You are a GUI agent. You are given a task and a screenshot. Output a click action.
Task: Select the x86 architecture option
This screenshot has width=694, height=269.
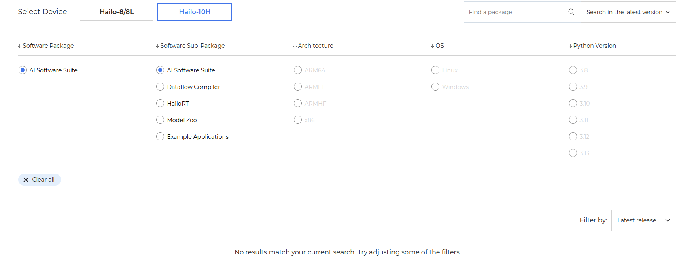298,120
